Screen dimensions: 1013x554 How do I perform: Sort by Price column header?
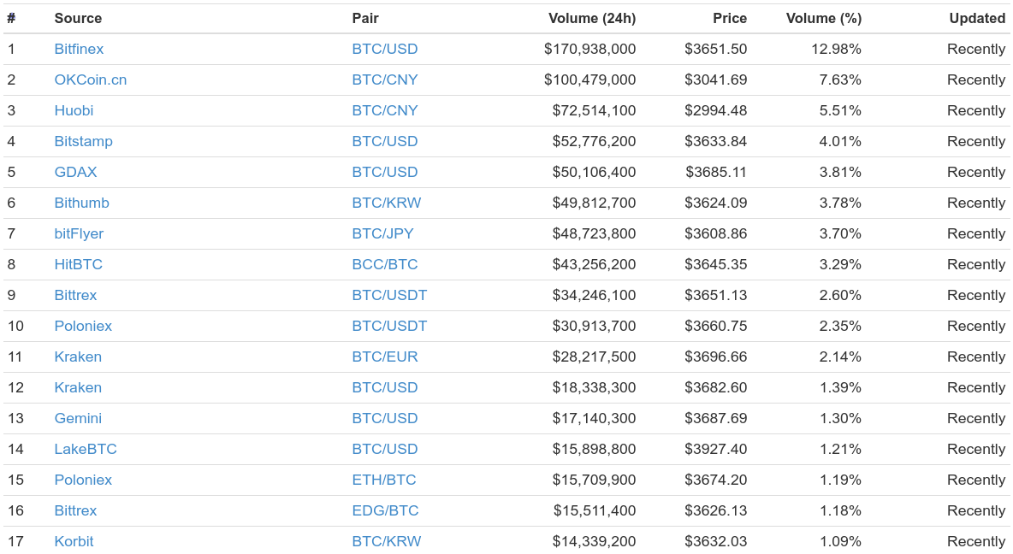tap(730, 18)
